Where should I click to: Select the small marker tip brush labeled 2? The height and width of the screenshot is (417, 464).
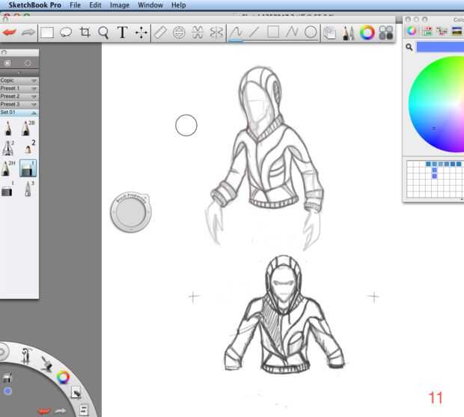pos(28,147)
